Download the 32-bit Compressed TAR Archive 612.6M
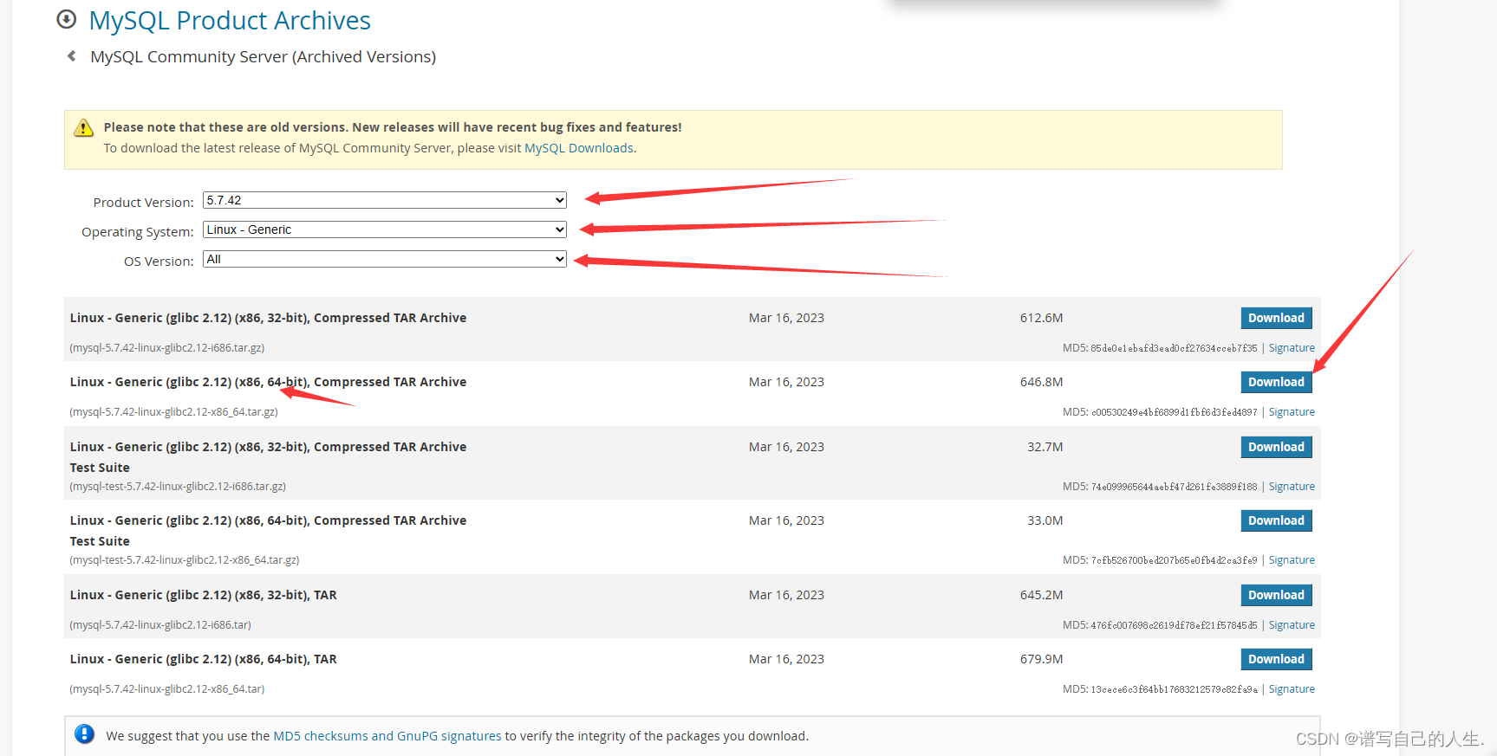Viewport: 1497px width, 756px height. 1276,318
